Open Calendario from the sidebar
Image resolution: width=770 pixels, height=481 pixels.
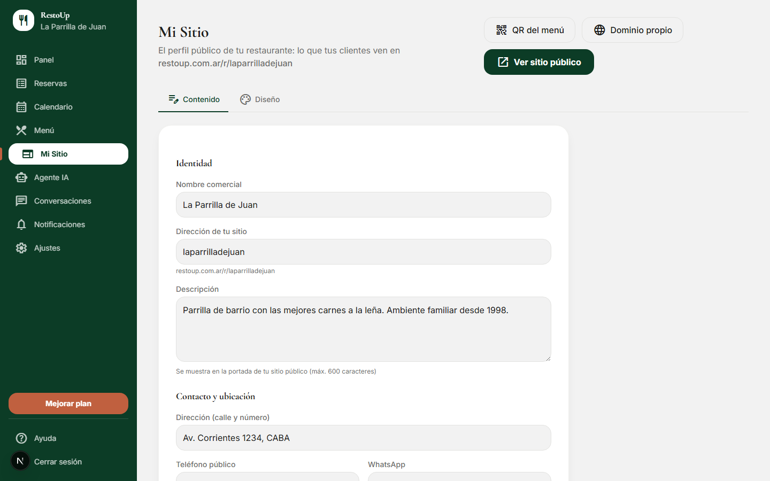[68, 107]
